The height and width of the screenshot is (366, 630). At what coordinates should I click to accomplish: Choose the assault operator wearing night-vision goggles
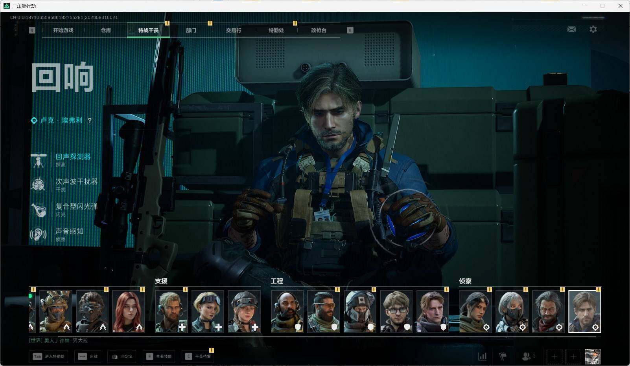92,311
